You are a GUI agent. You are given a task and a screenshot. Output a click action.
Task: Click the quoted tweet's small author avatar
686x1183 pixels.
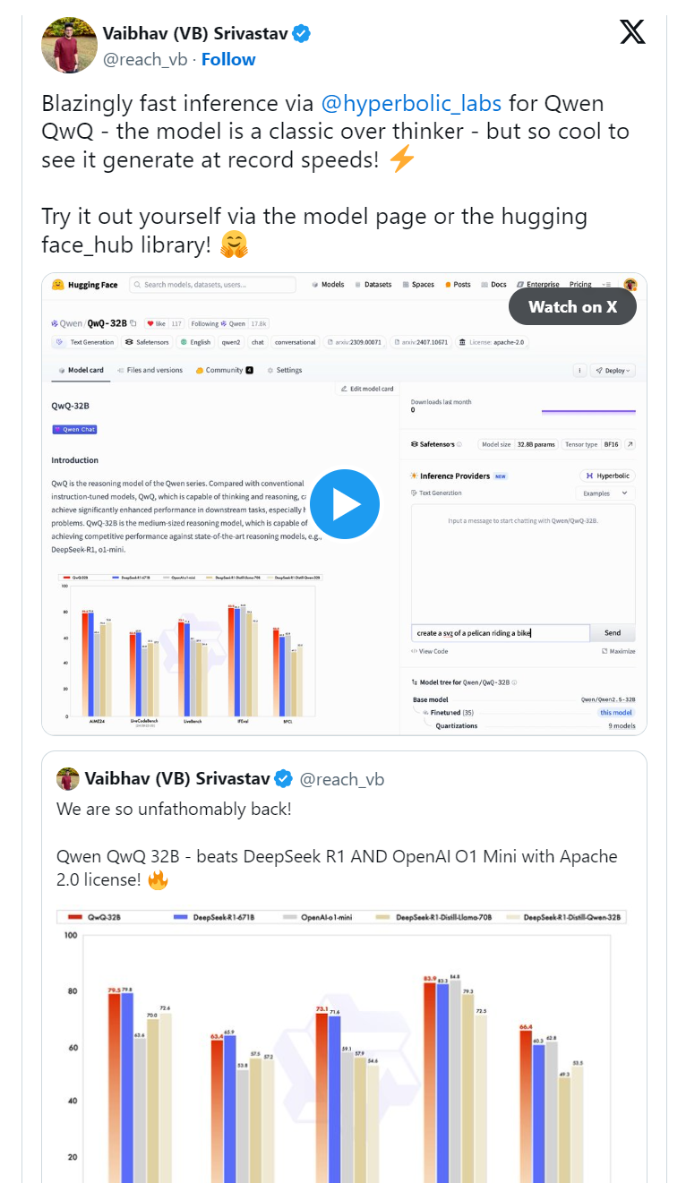pyautogui.click(x=68, y=779)
